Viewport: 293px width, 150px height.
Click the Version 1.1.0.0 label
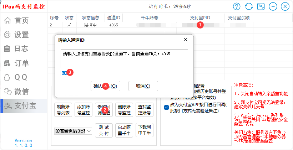(23, 143)
